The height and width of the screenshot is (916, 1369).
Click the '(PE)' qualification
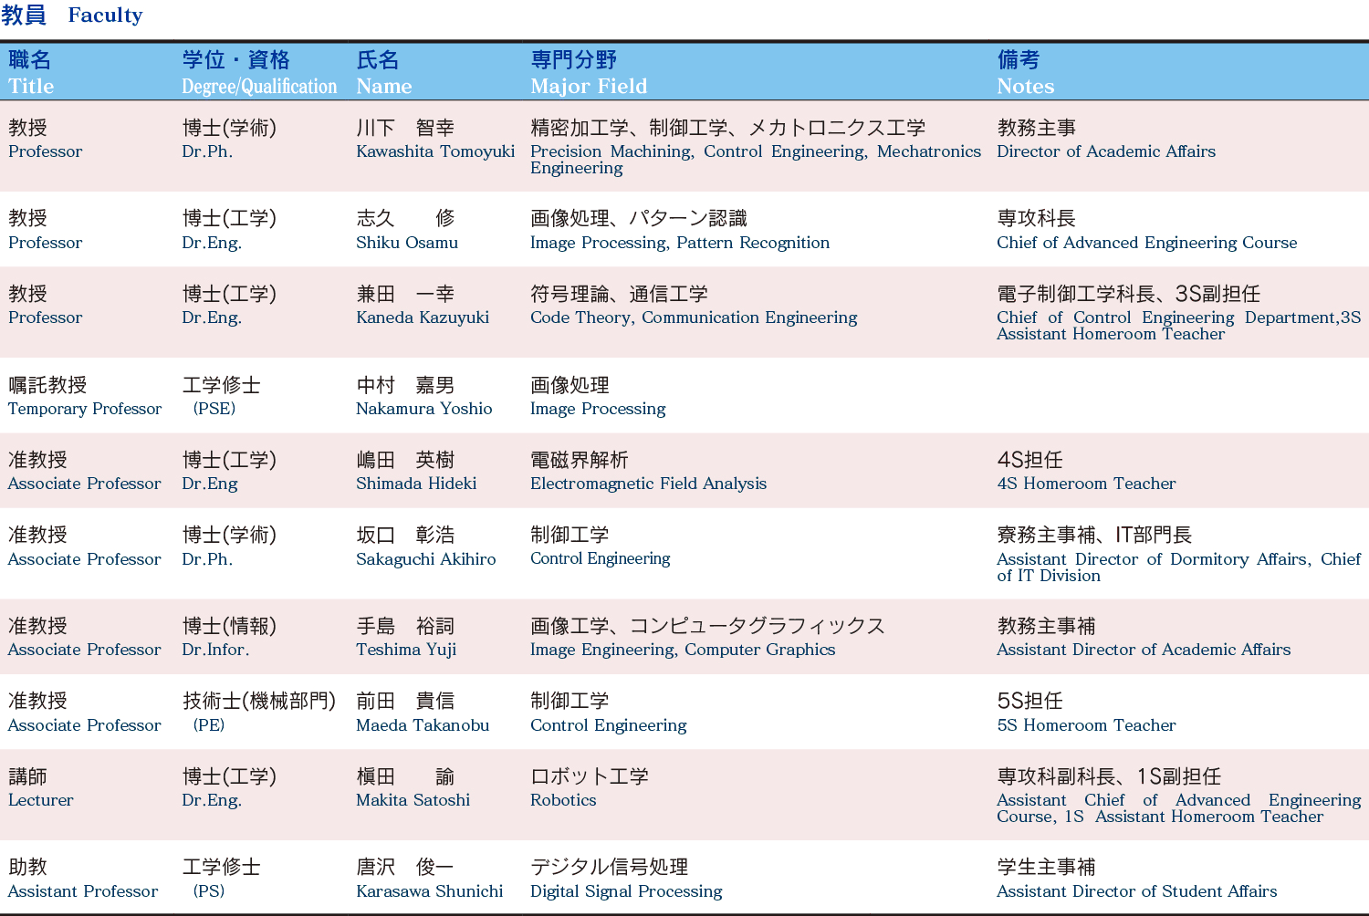pos(209,725)
